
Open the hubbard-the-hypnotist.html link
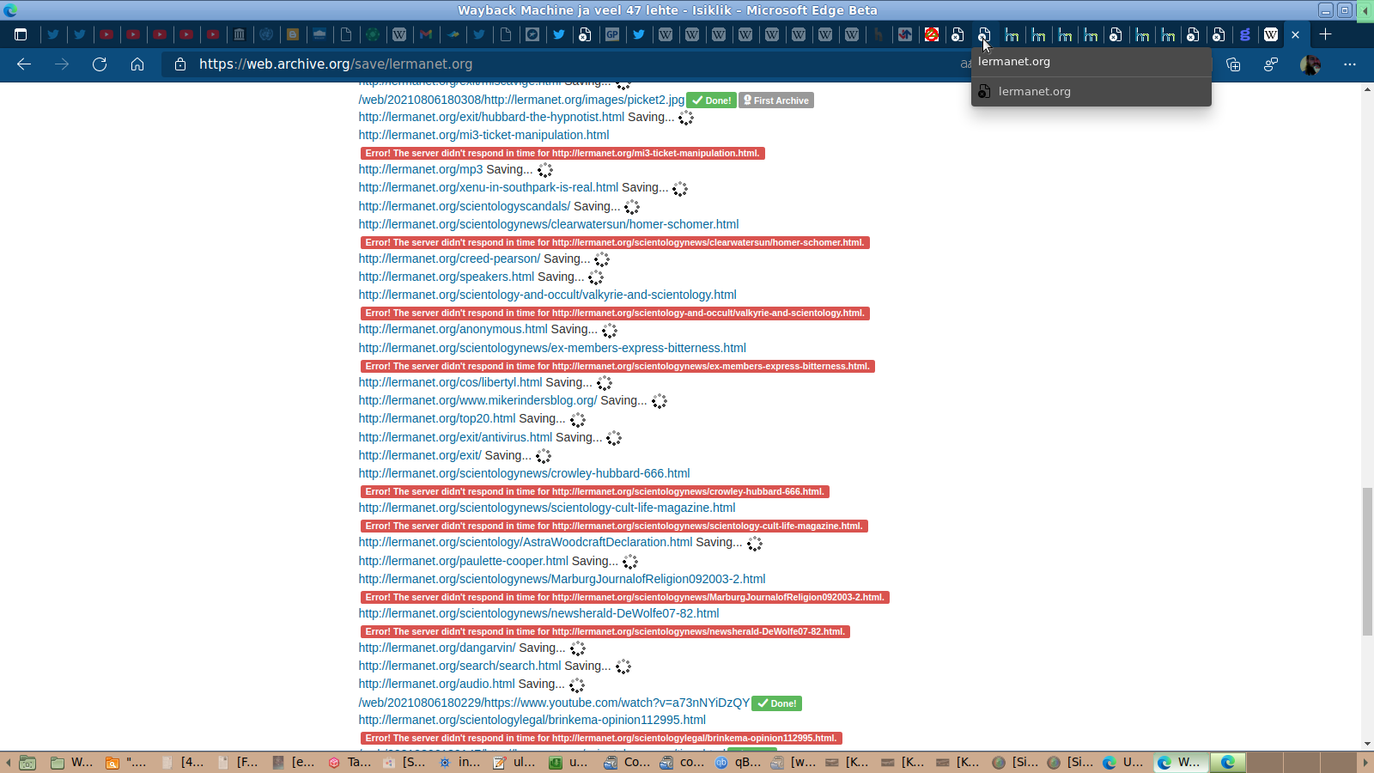[x=491, y=118]
